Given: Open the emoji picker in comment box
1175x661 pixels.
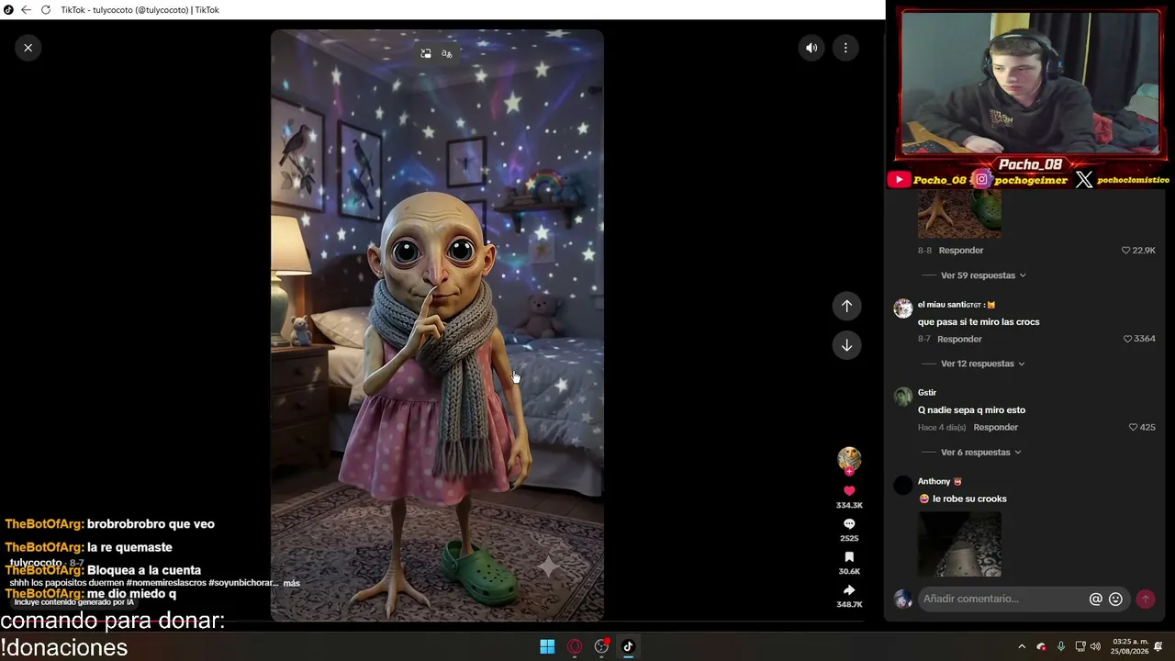Looking at the screenshot, I should [x=1115, y=599].
